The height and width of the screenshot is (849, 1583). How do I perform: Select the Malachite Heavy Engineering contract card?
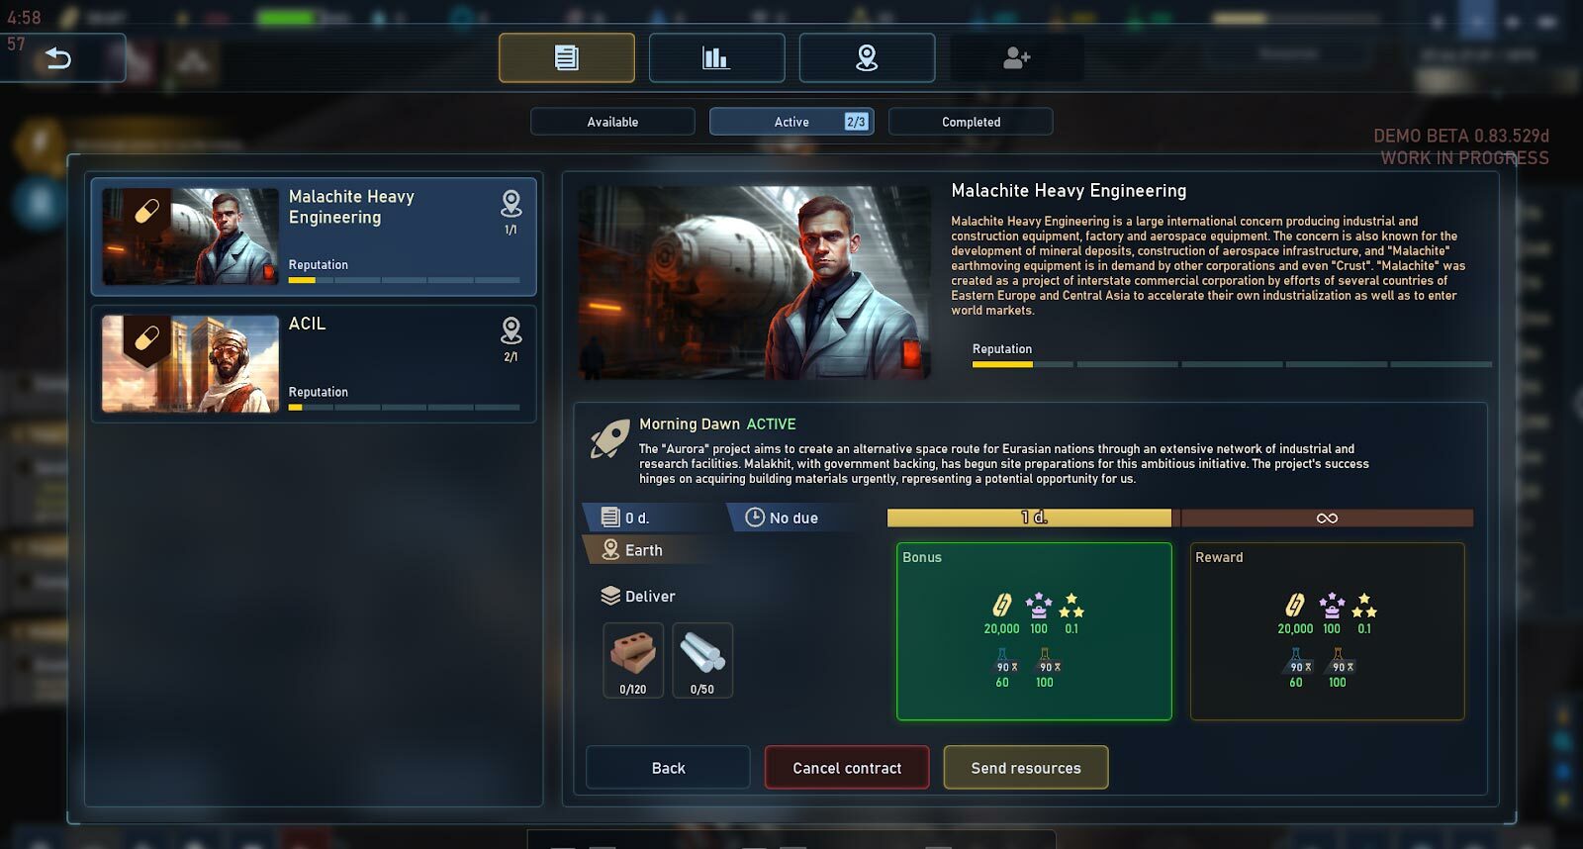click(314, 236)
